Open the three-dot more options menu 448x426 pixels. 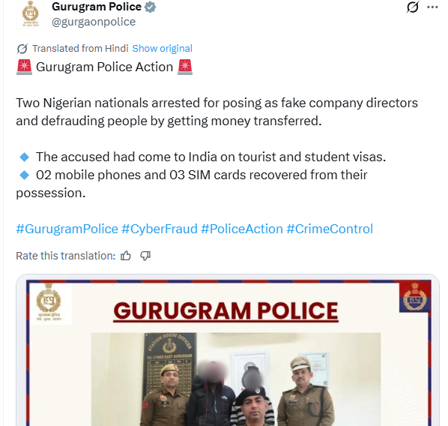click(432, 7)
